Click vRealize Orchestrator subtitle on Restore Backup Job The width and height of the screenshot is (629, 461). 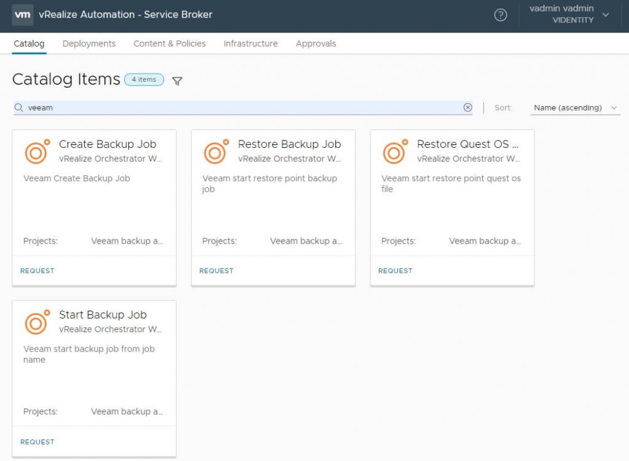tap(289, 159)
